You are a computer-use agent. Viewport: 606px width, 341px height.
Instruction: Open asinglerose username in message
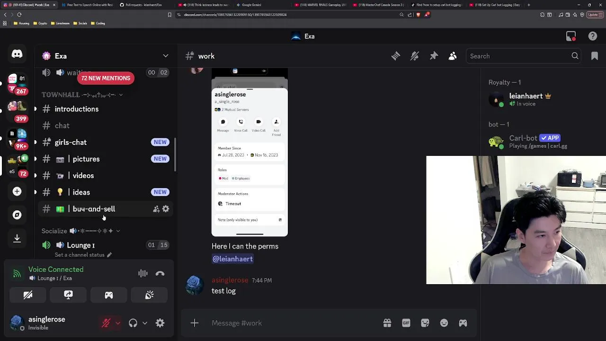click(230, 280)
